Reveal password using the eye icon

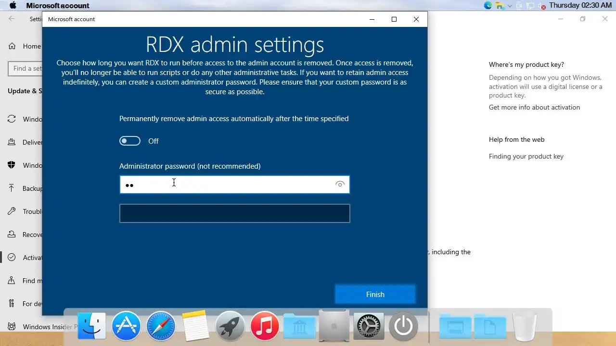(x=340, y=185)
